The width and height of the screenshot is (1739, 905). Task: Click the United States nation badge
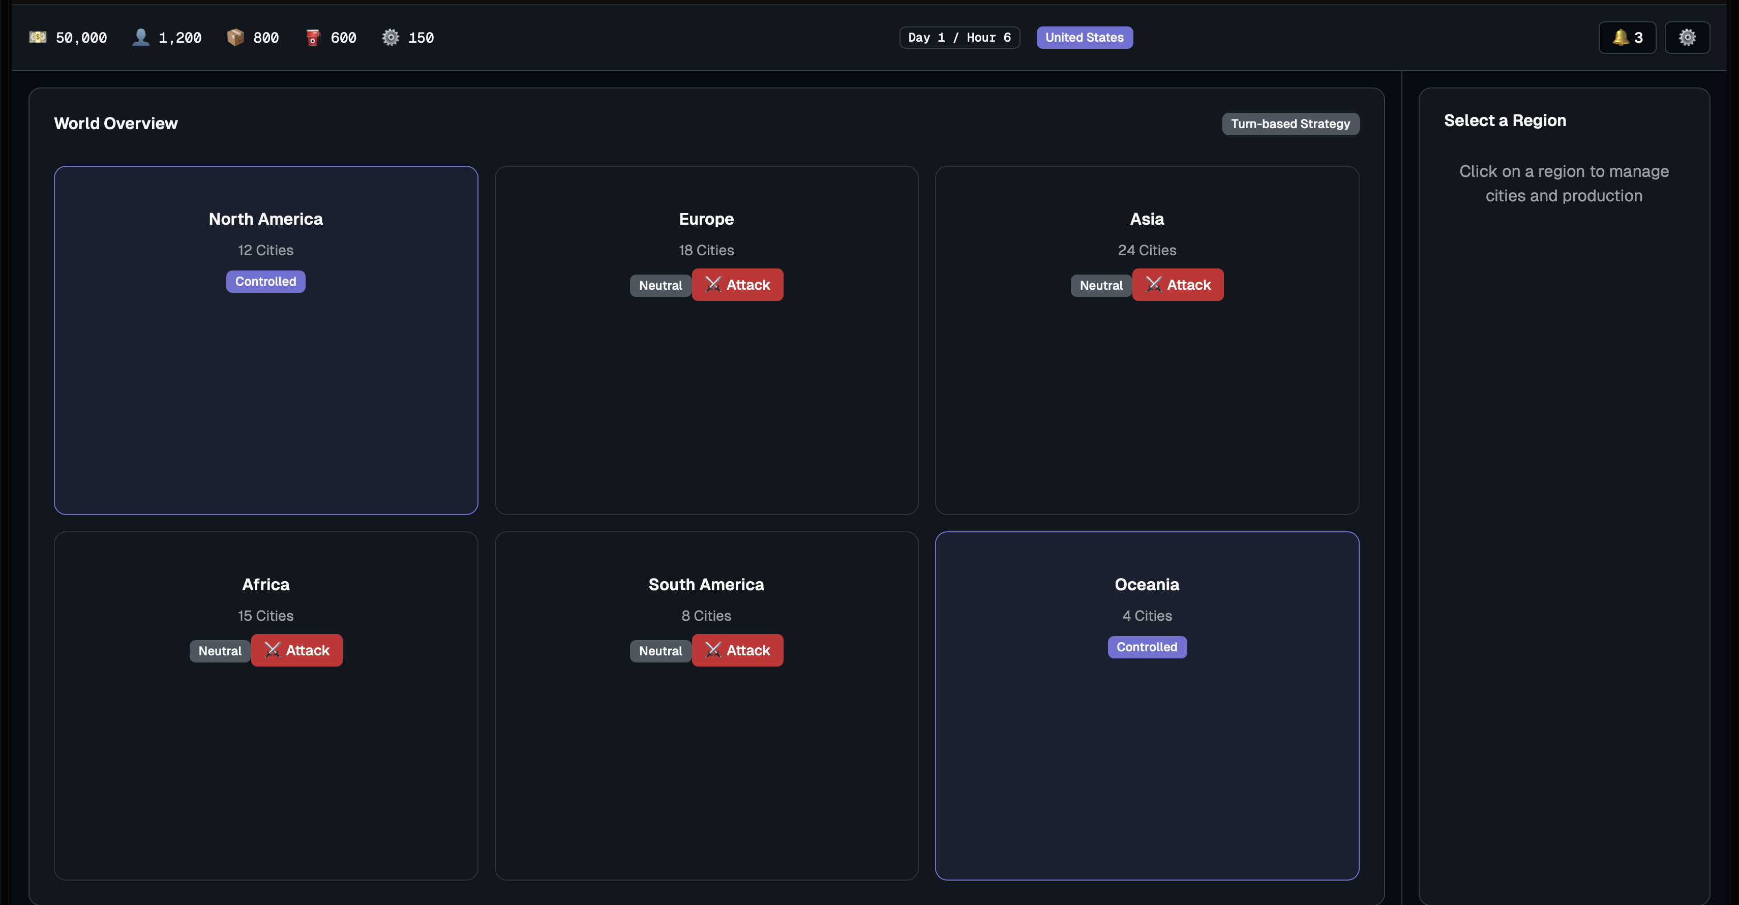[x=1084, y=37]
